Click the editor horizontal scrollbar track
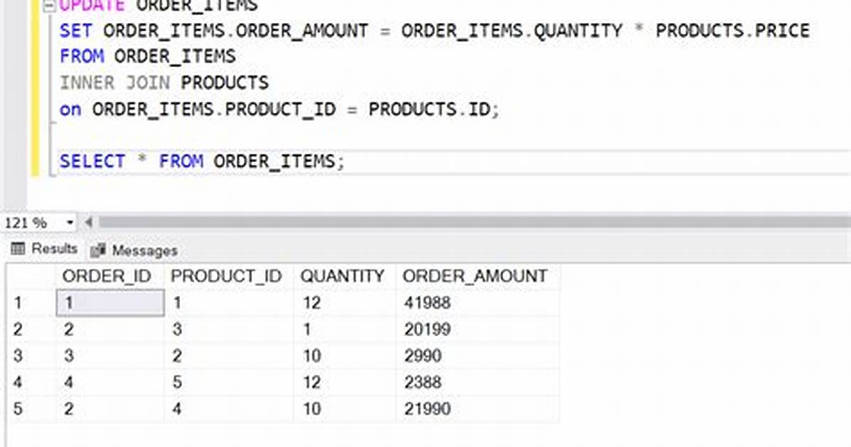The width and height of the screenshot is (851, 447). coord(472,222)
